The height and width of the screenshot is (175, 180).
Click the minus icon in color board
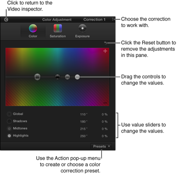tap(105, 103)
